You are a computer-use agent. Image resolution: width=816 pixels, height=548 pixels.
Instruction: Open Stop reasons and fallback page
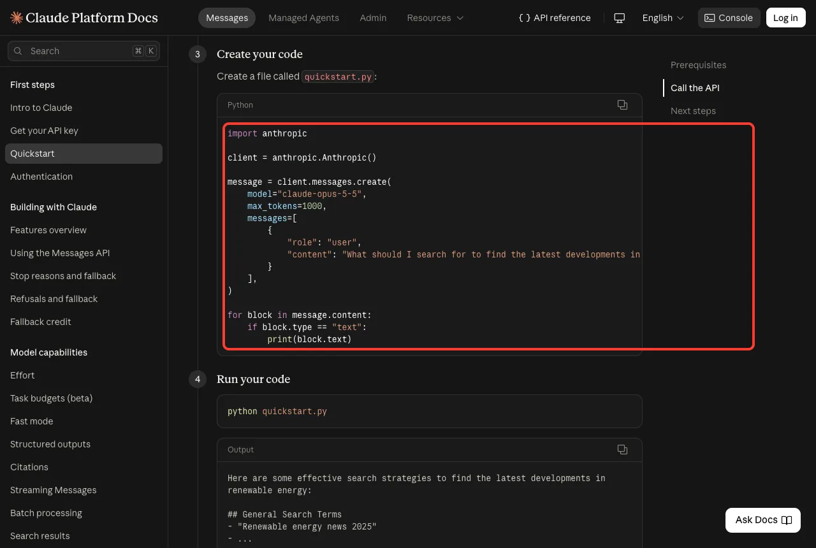pos(63,276)
